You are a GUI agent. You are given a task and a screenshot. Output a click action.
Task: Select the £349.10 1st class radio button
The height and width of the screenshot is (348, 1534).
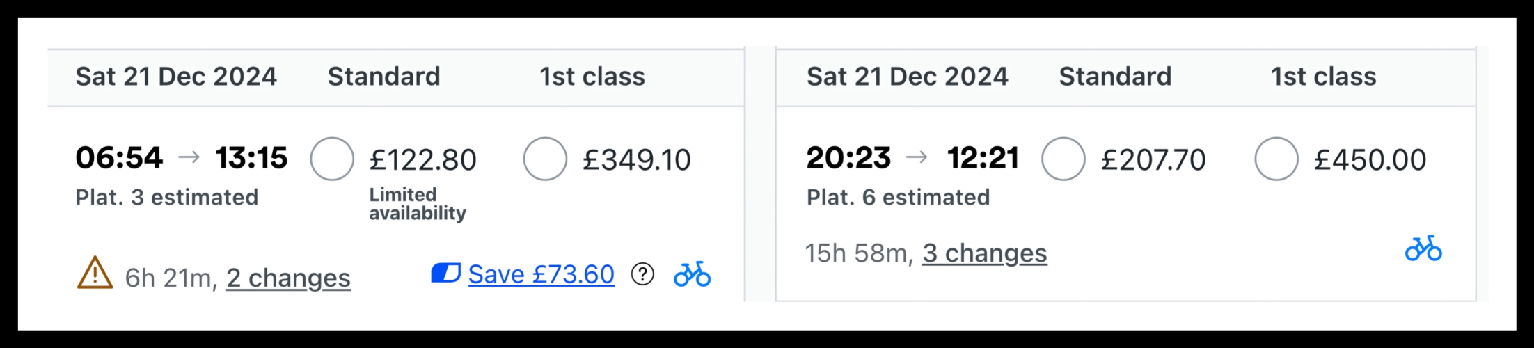[545, 159]
